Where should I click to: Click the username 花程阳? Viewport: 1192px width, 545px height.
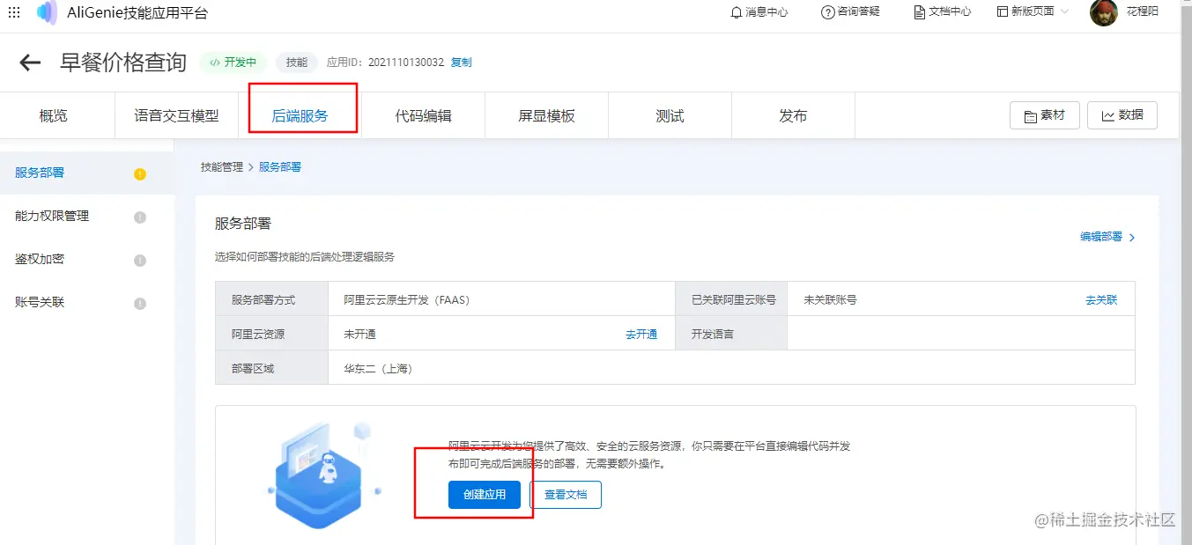pos(1143,12)
